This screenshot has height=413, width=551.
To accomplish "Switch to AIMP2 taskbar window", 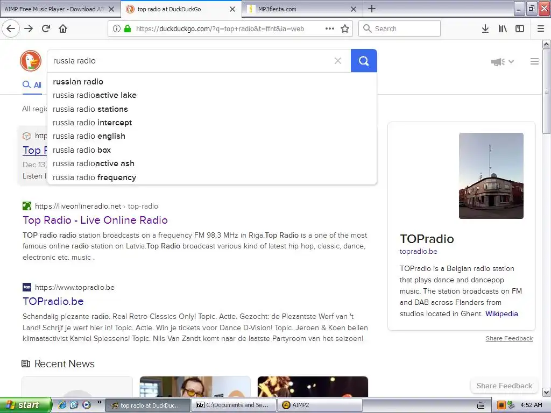I will pyautogui.click(x=320, y=405).
